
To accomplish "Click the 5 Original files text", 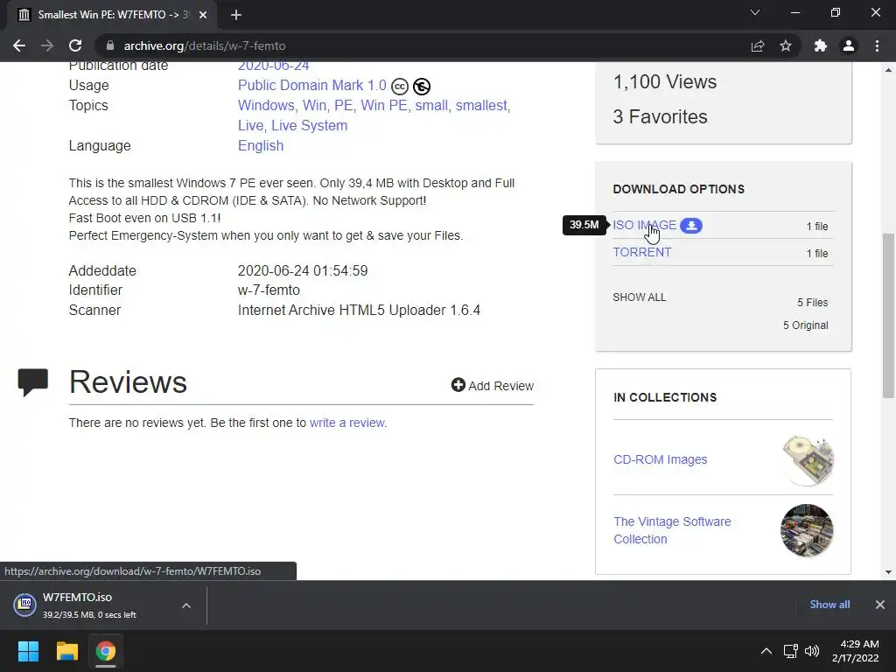I will coord(805,325).
